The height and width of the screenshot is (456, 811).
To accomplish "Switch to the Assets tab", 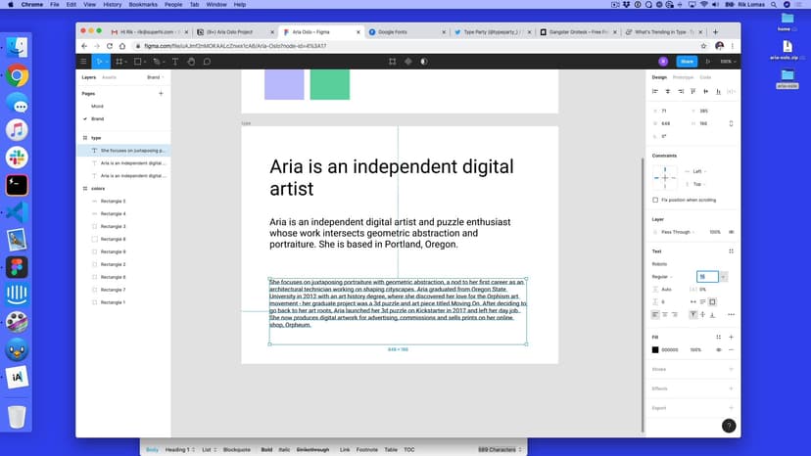I will tap(109, 76).
